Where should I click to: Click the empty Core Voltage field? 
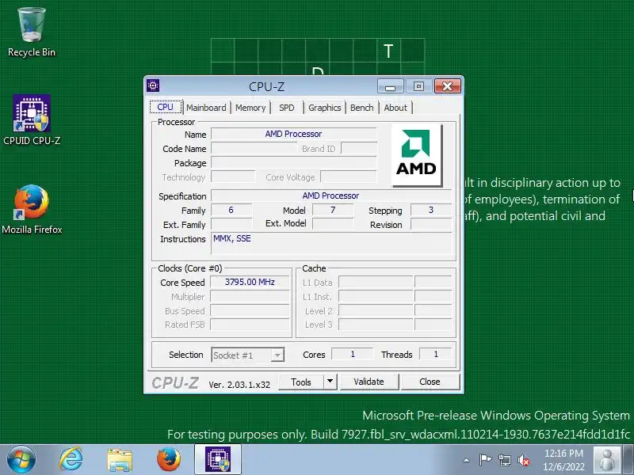pyautogui.click(x=349, y=177)
